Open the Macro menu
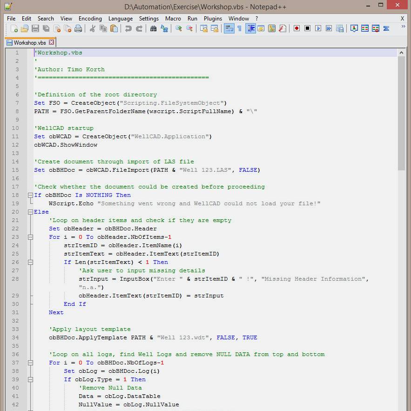This screenshot has width=411, height=411. pyautogui.click(x=173, y=19)
